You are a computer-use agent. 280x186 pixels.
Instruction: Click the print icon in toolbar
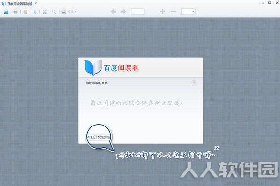click(x=15, y=12)
